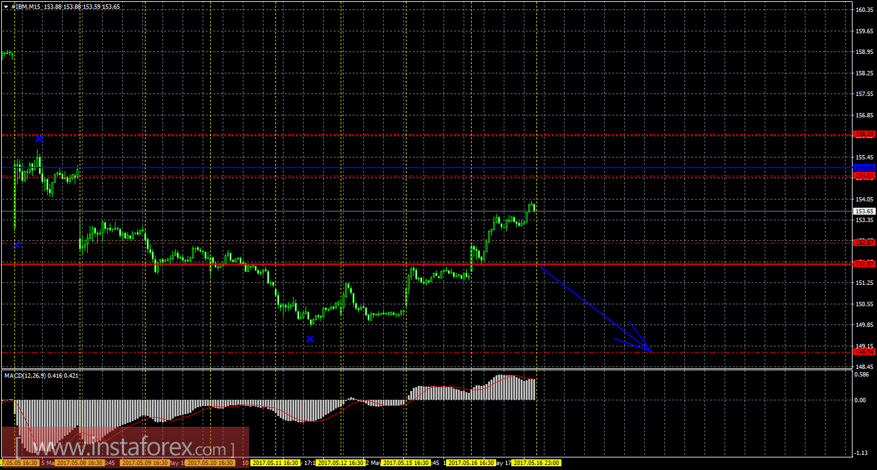Select the 2017.05.09 16:30 date label

coord(144,463)
